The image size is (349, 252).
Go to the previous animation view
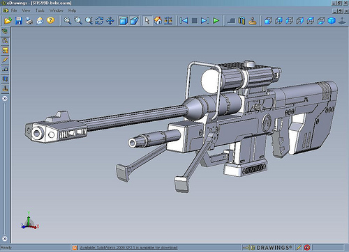(184, 21)
